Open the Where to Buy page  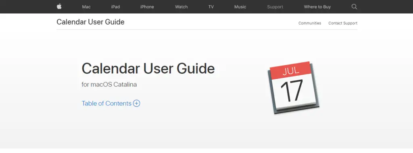[317, 7]
